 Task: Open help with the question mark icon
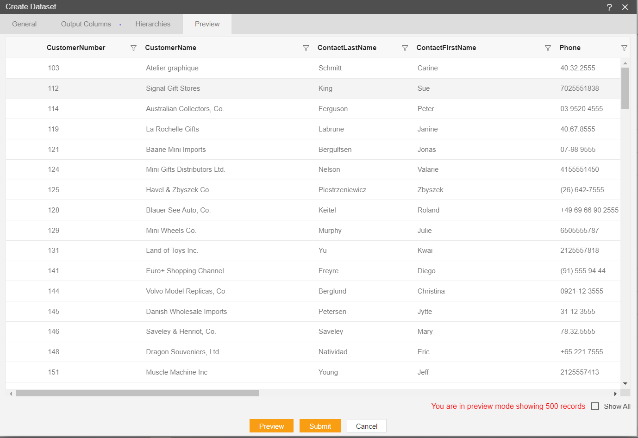pos(609,7)
